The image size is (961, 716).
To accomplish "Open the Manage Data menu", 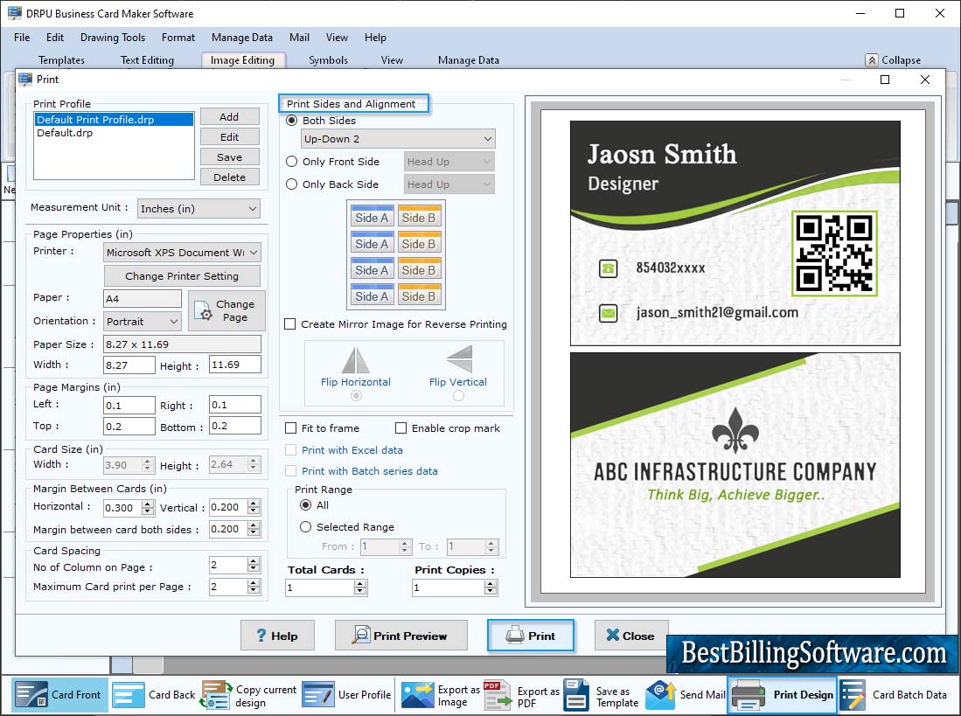I will click(242, 38).
